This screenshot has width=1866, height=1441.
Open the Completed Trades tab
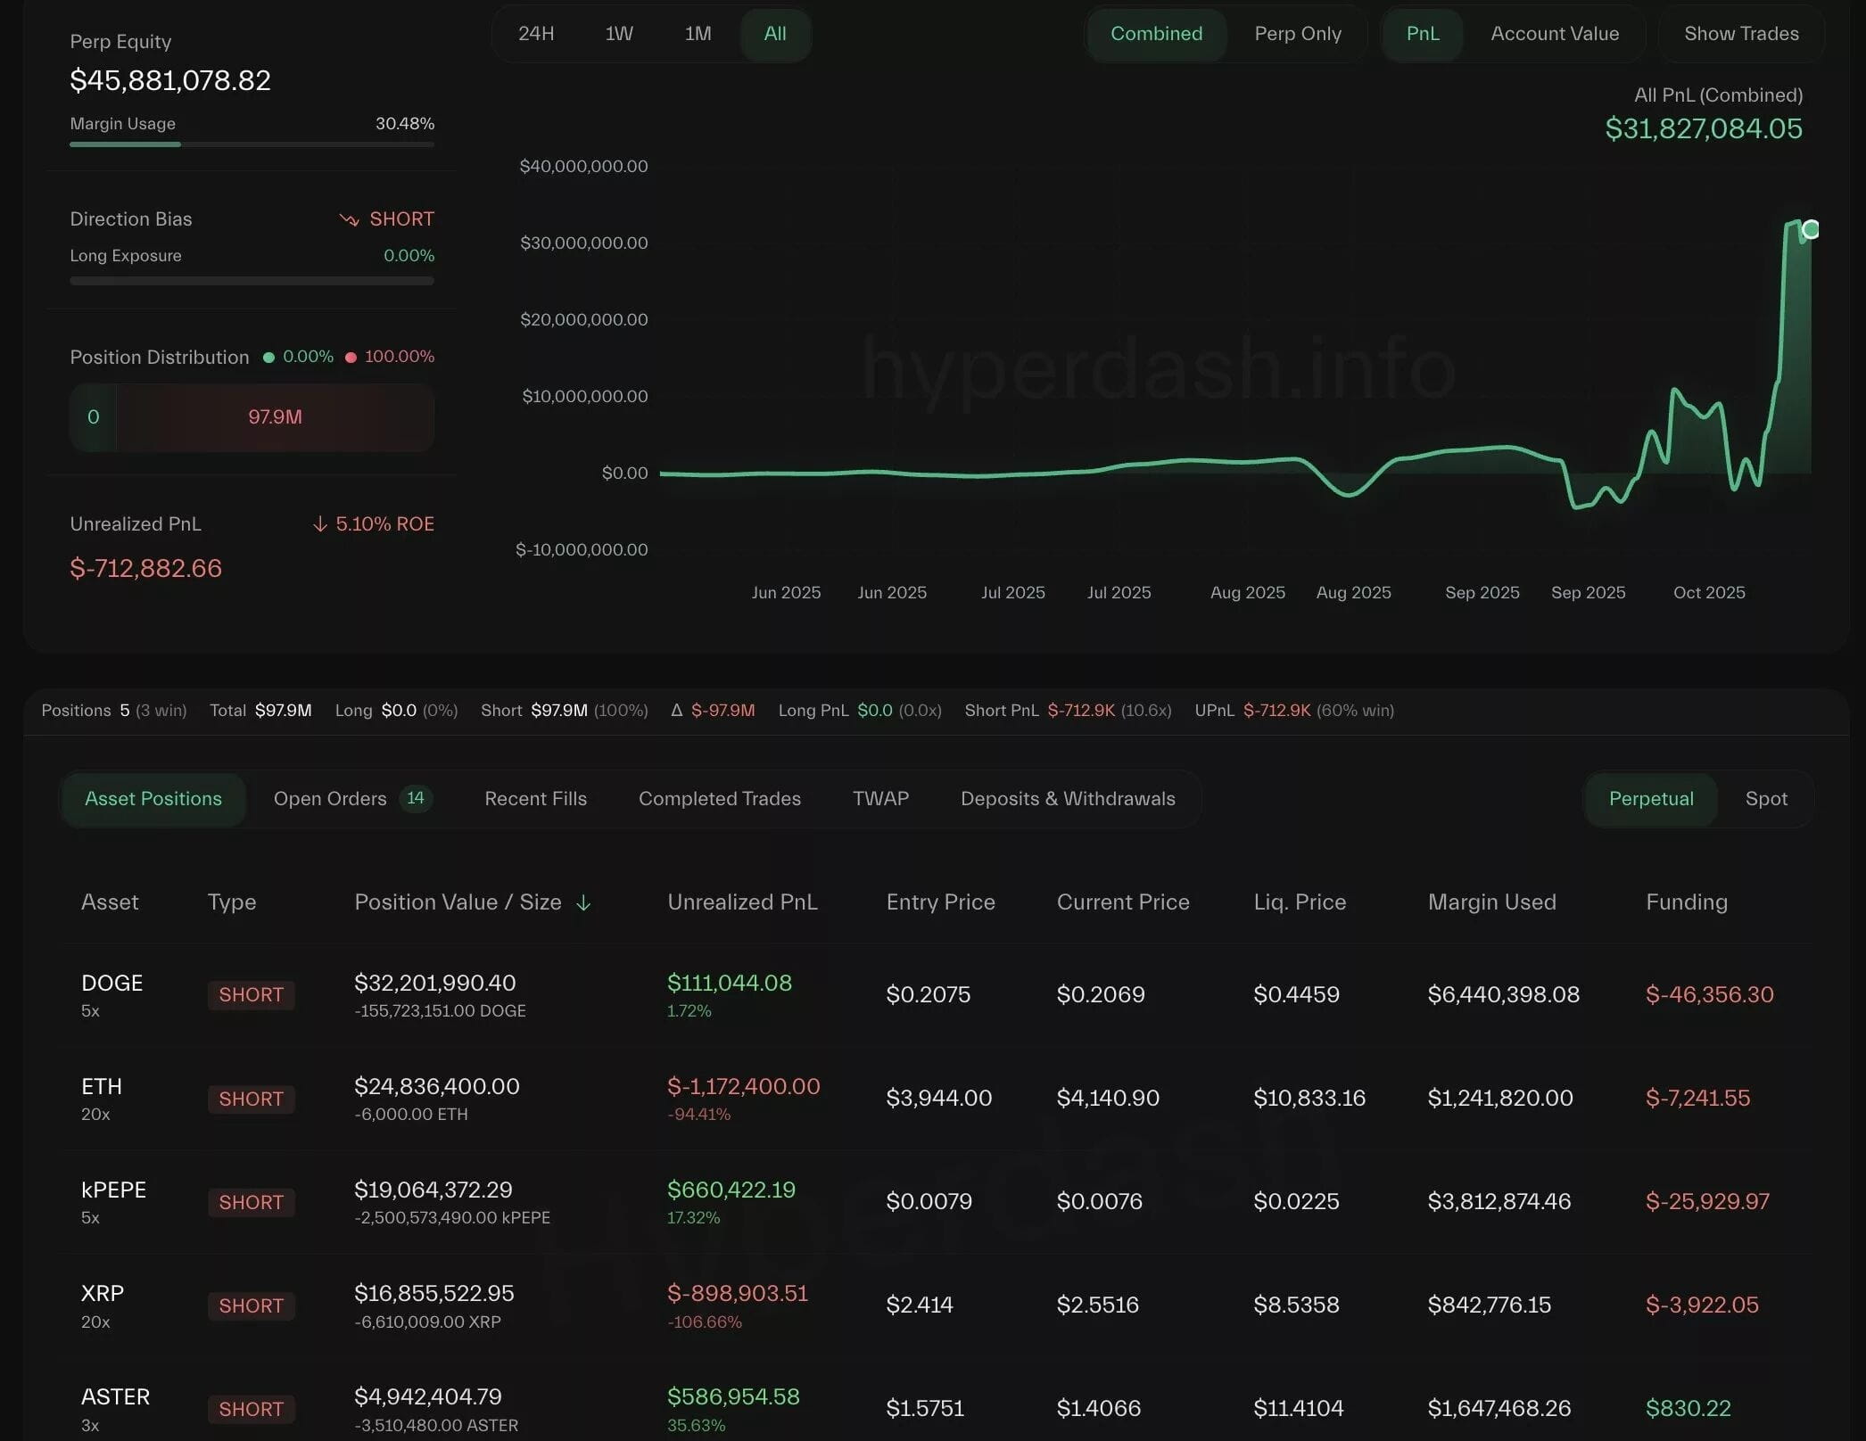coord(719,799)
